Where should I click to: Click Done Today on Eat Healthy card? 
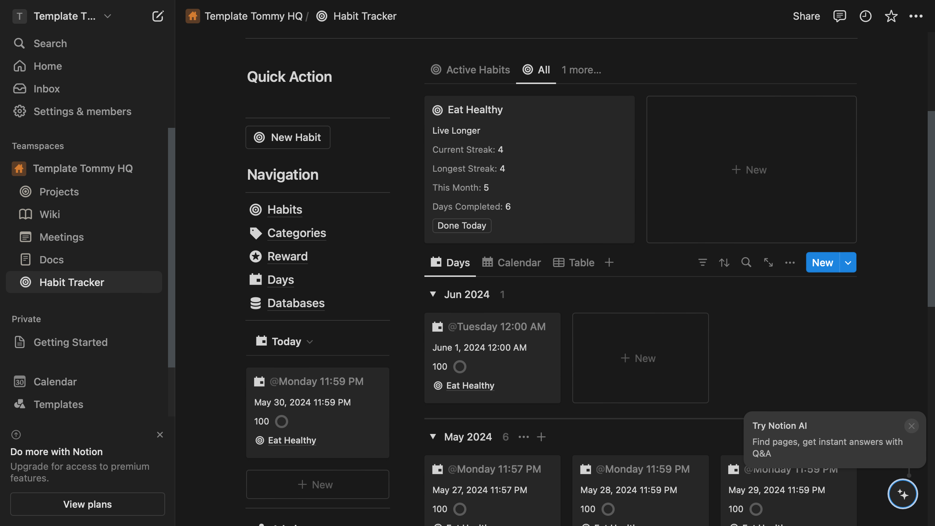tap(462, 225)
